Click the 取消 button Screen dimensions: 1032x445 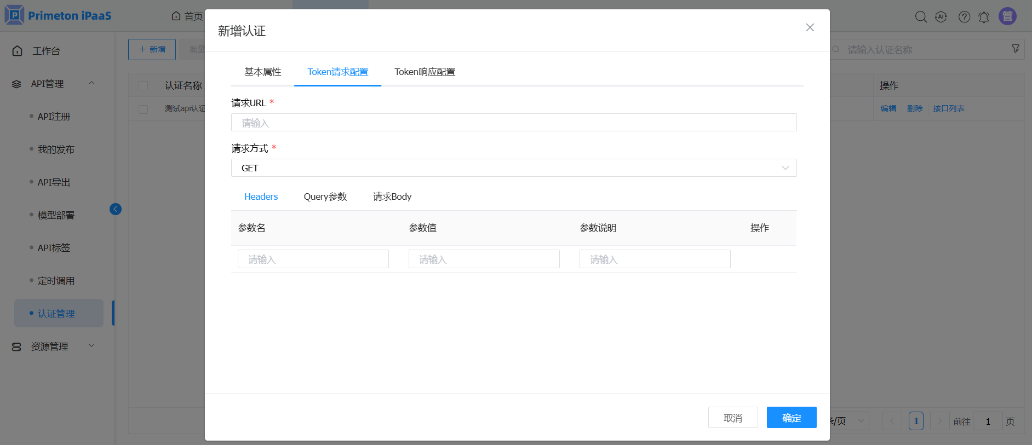tap(732, 418)
